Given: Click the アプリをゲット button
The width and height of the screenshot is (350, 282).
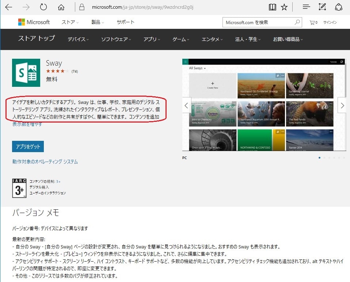Looking at the screenshot, I should click(x=28, y=146).
